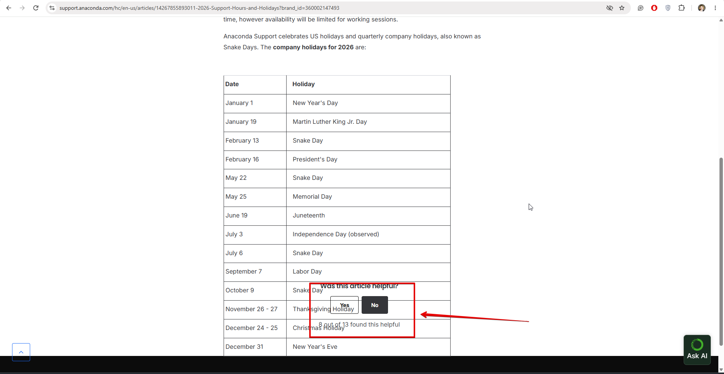The image size is (724, 374).
Task: Click the back-to-top chevron button
Action: [21, 352]
